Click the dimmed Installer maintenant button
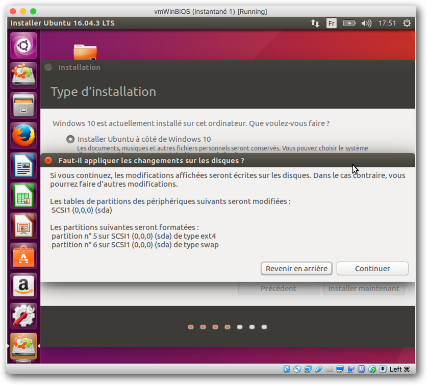The width and height of the screenshot is (427, 385). (364, 288)
